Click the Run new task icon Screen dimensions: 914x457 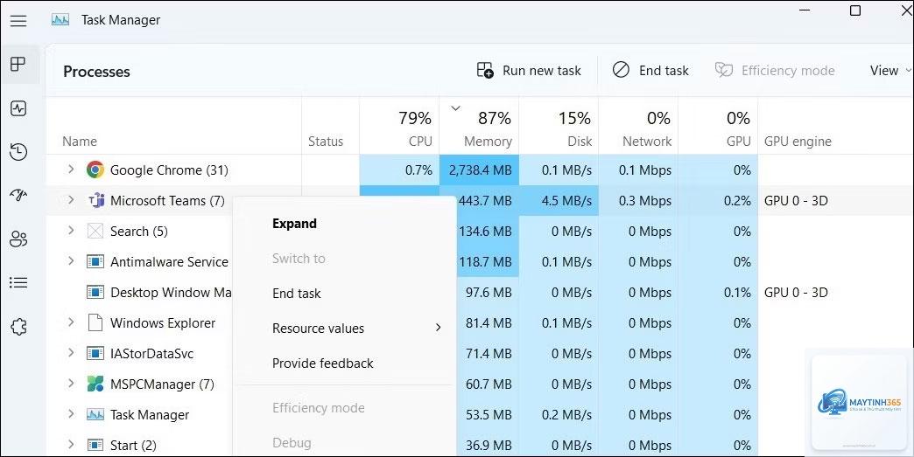(485, 71)
